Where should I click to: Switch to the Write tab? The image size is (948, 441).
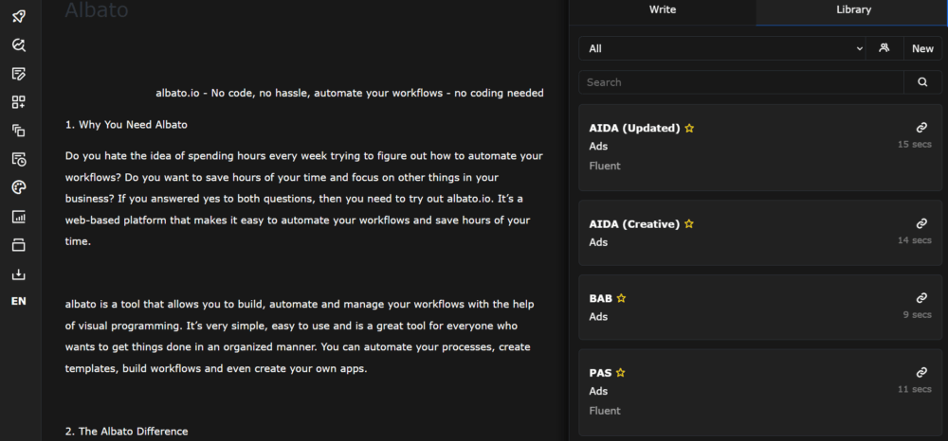point(663,10)
